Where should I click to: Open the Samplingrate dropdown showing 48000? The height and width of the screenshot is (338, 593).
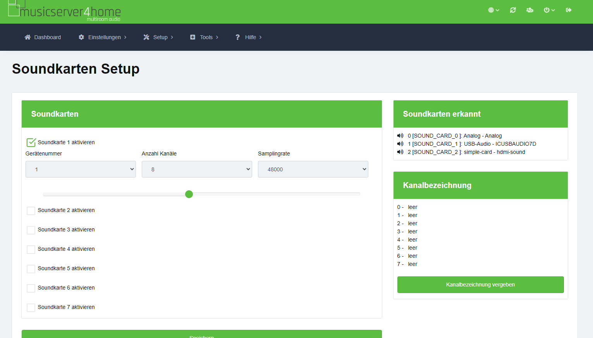(x=313, y=169)
